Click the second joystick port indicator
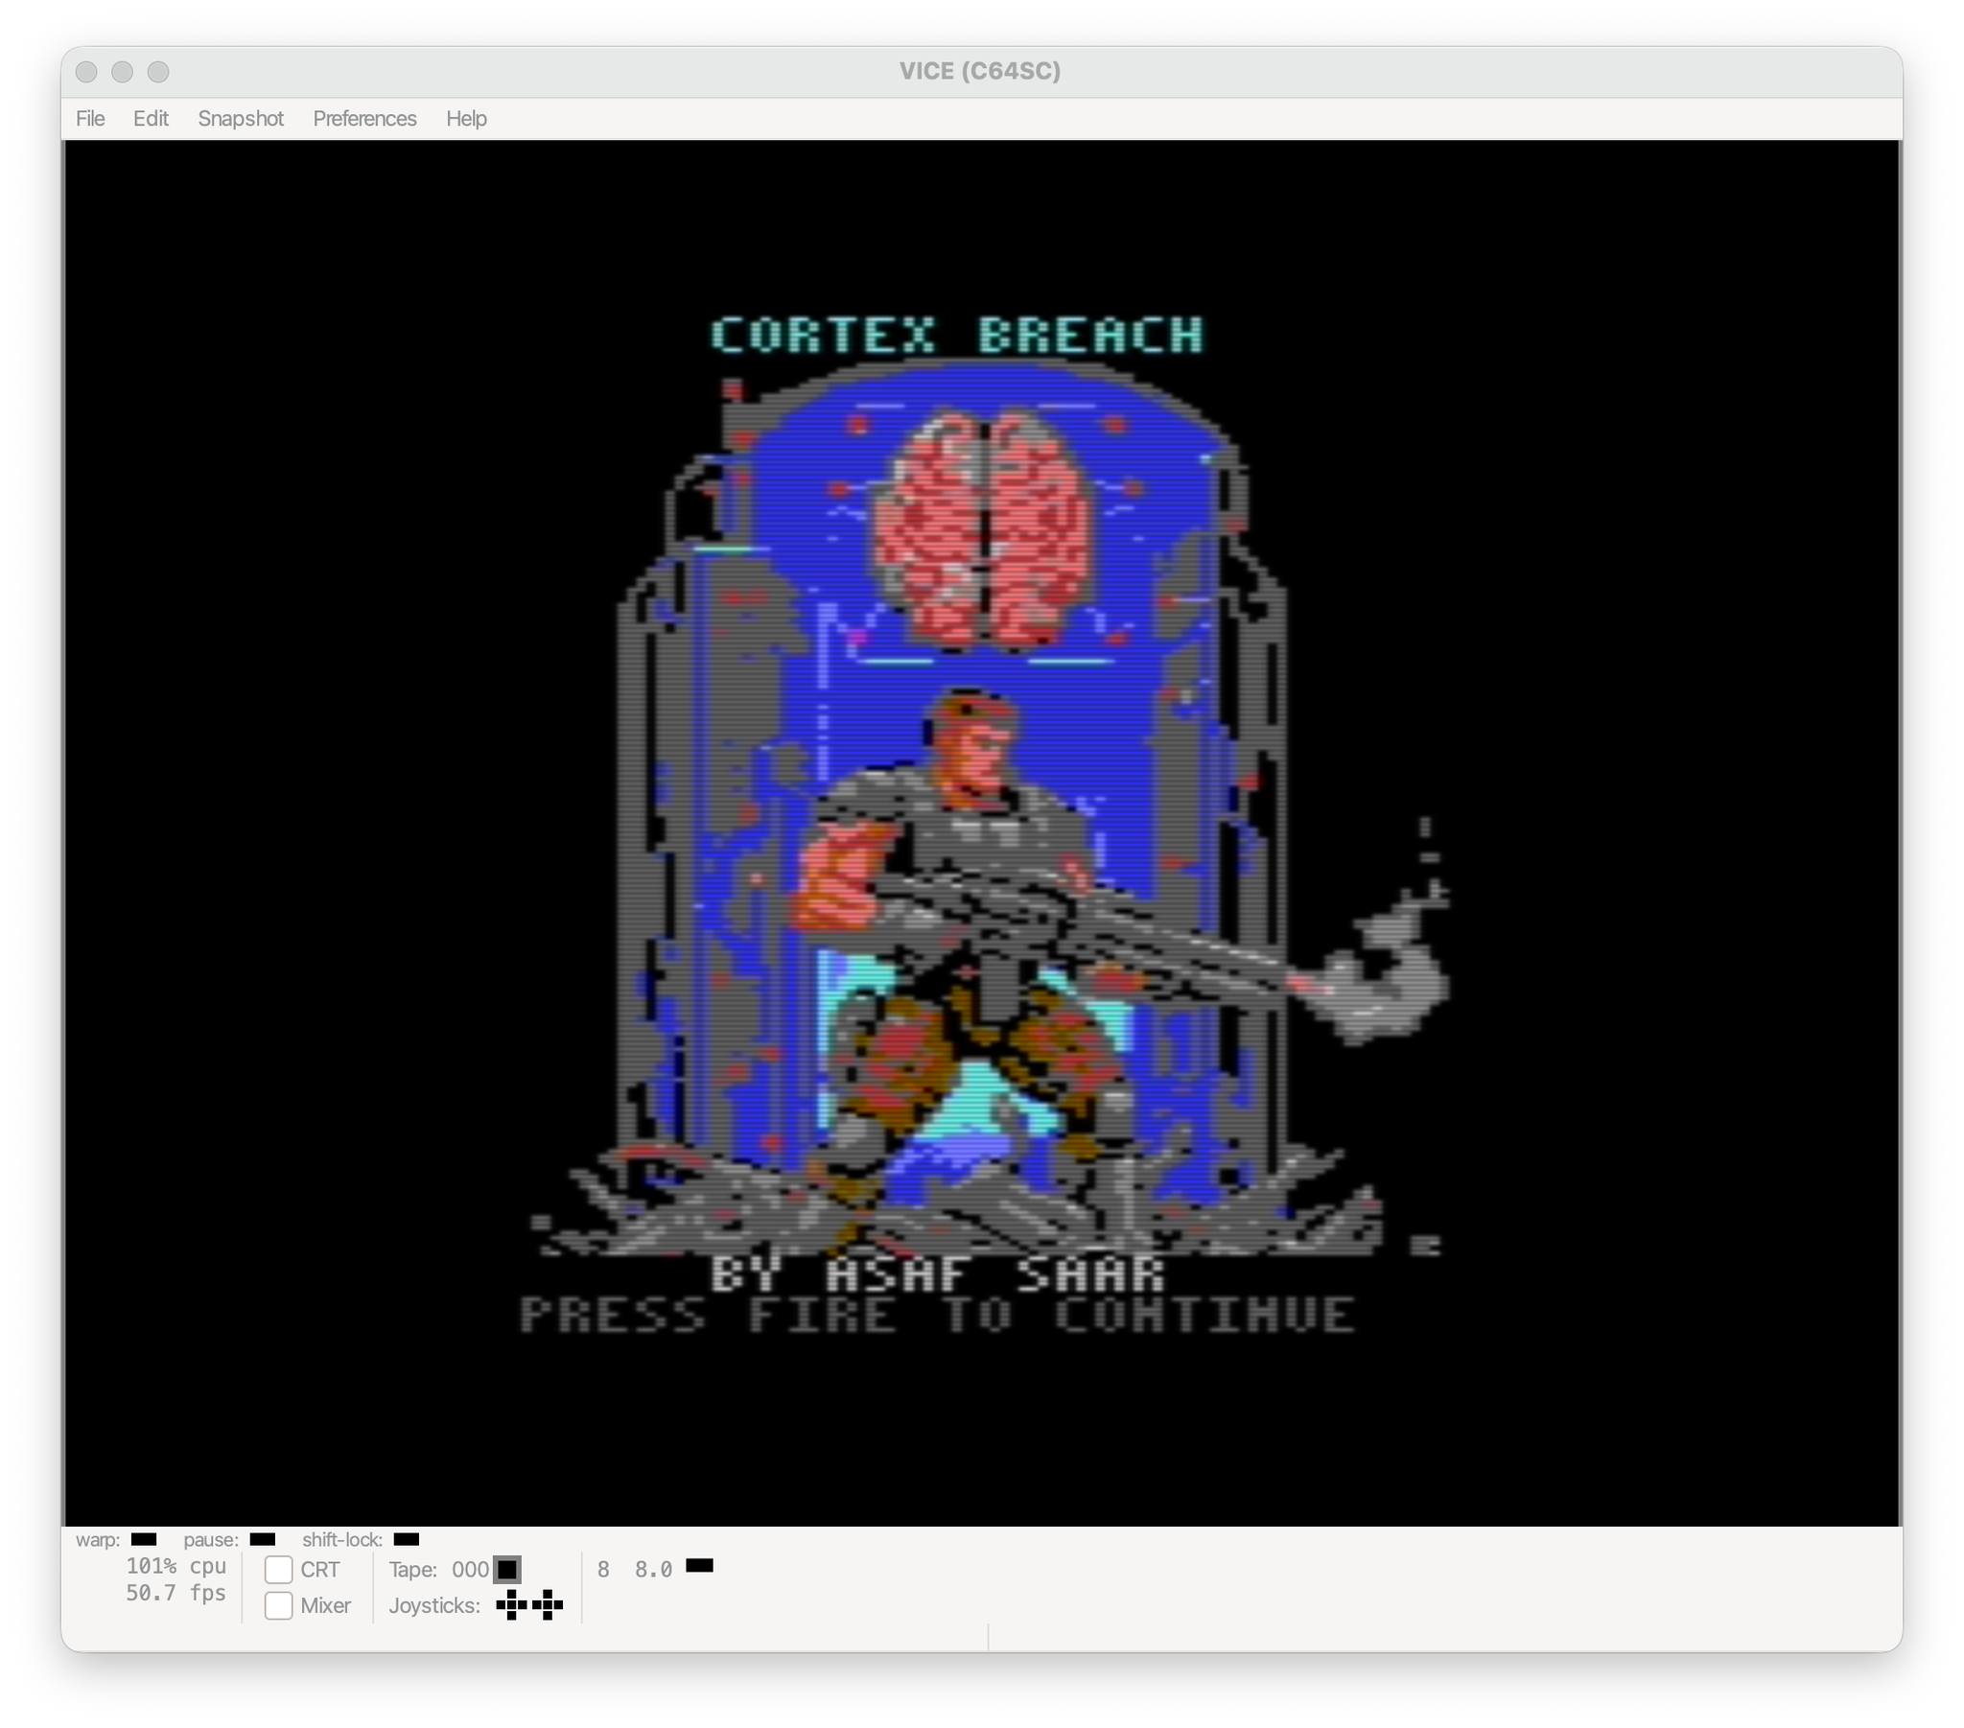1964x1728 pixels. click(x=548, y=1605)
